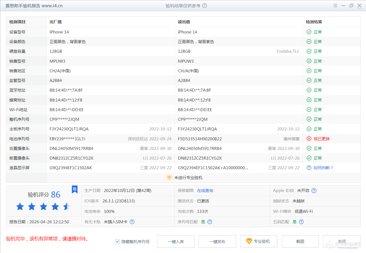Image resolution: width=366 pixels, height=253 pixels.
Task: Click window title 爱思助手验机报告 www.i4.cn
Action: (x=34, y=6)
